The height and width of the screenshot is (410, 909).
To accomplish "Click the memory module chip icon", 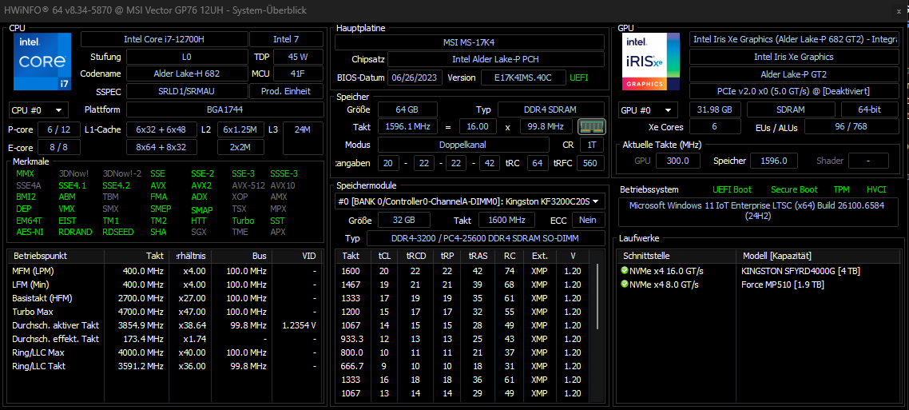I will 592,126.
